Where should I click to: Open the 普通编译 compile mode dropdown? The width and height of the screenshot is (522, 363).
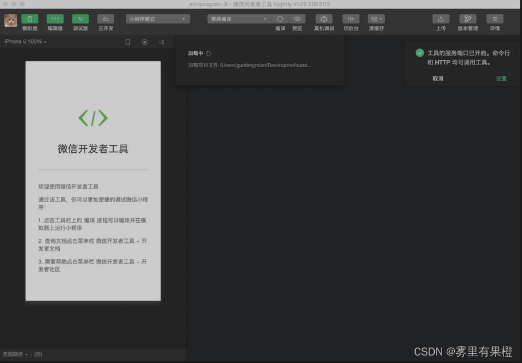(x=239, y=19)
